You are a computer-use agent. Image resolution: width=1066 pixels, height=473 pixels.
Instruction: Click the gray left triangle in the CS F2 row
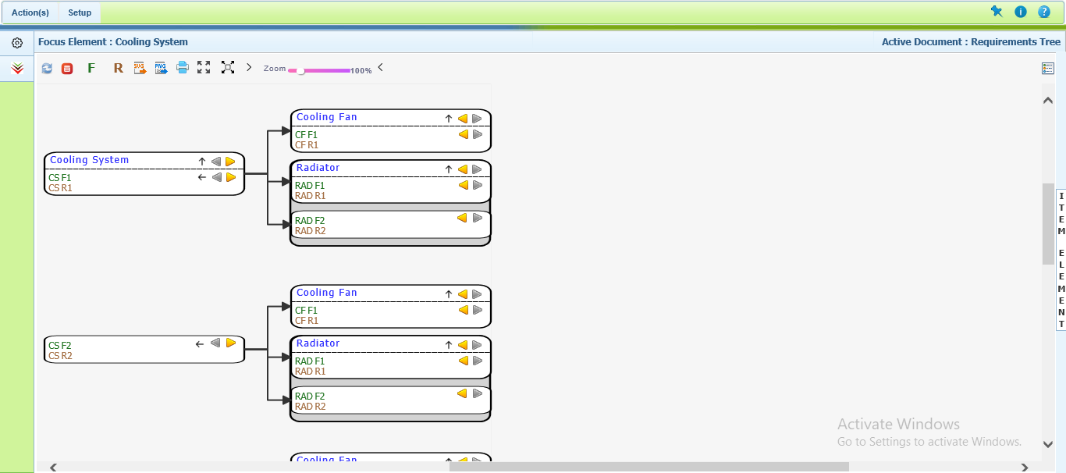[x=215, y=343]
